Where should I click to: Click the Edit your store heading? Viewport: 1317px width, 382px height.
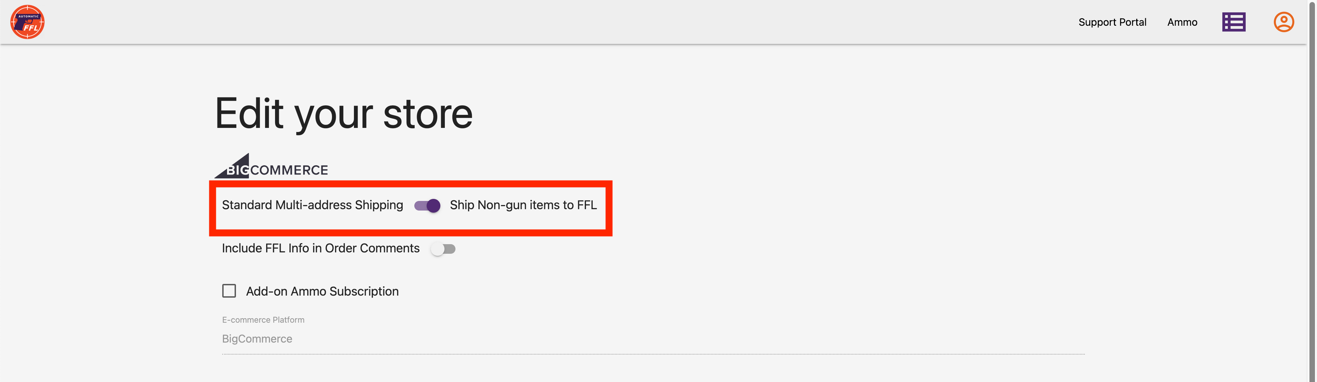tap(344, 114)
